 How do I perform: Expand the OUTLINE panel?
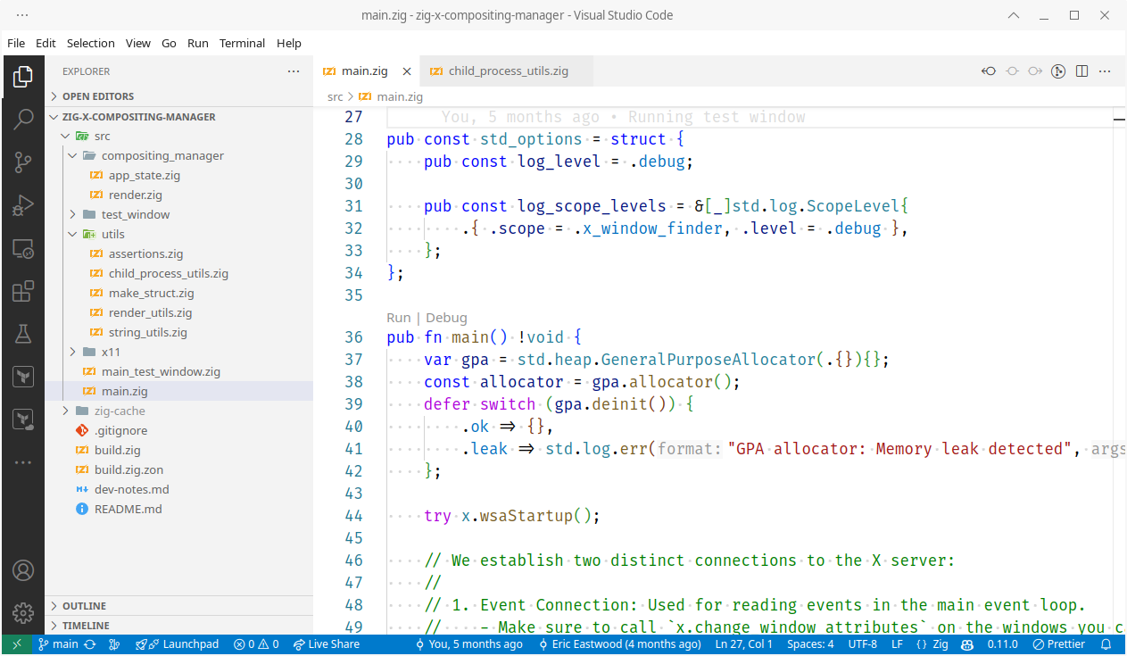(178, 606)
